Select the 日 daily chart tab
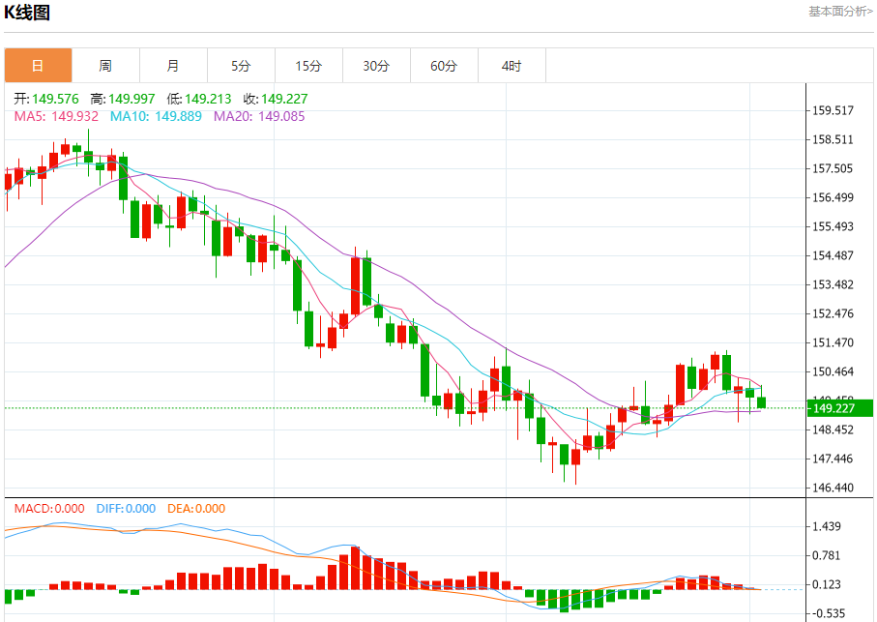This screenshot has width=877, height=622. (38, 66)
